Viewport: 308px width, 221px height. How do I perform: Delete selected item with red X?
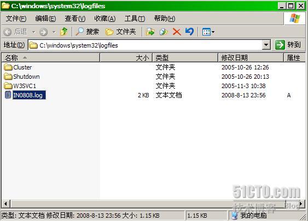177,32
